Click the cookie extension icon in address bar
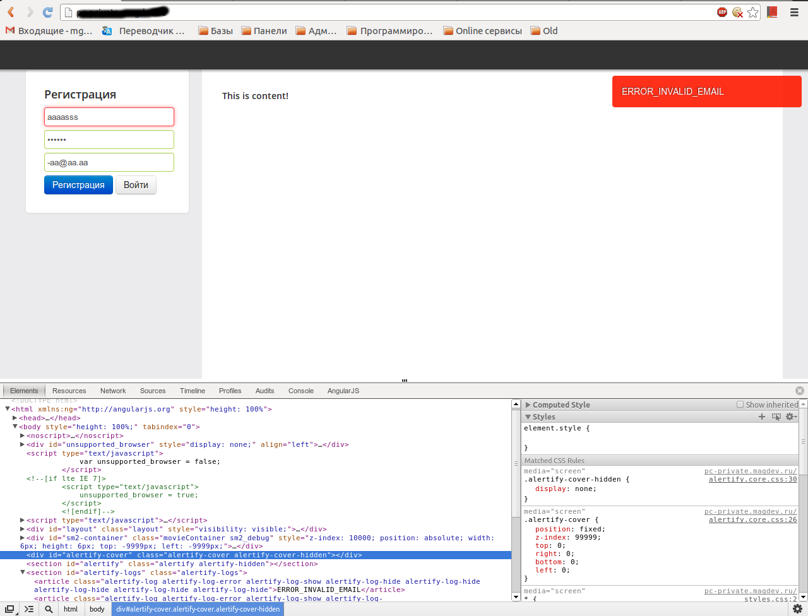This screenshot has width=808, height=616. tap(737, 12)
